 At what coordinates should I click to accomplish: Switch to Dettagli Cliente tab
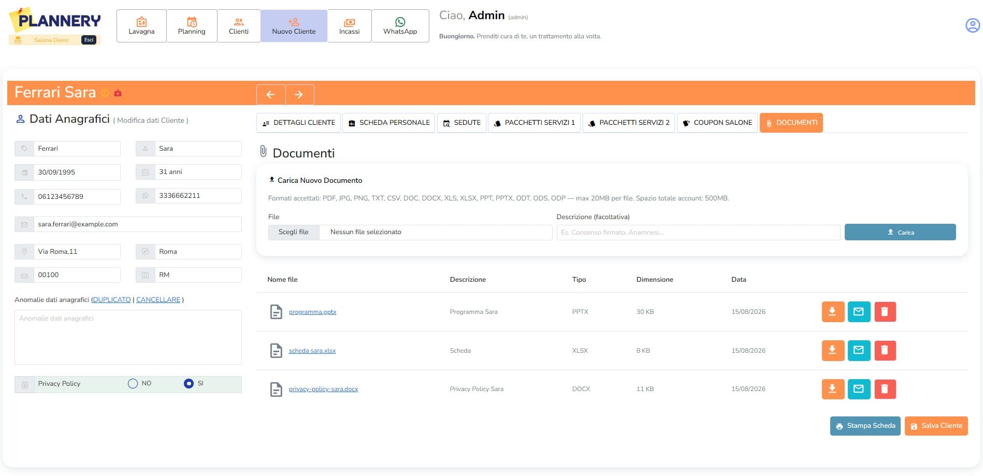tap(299, 123)
